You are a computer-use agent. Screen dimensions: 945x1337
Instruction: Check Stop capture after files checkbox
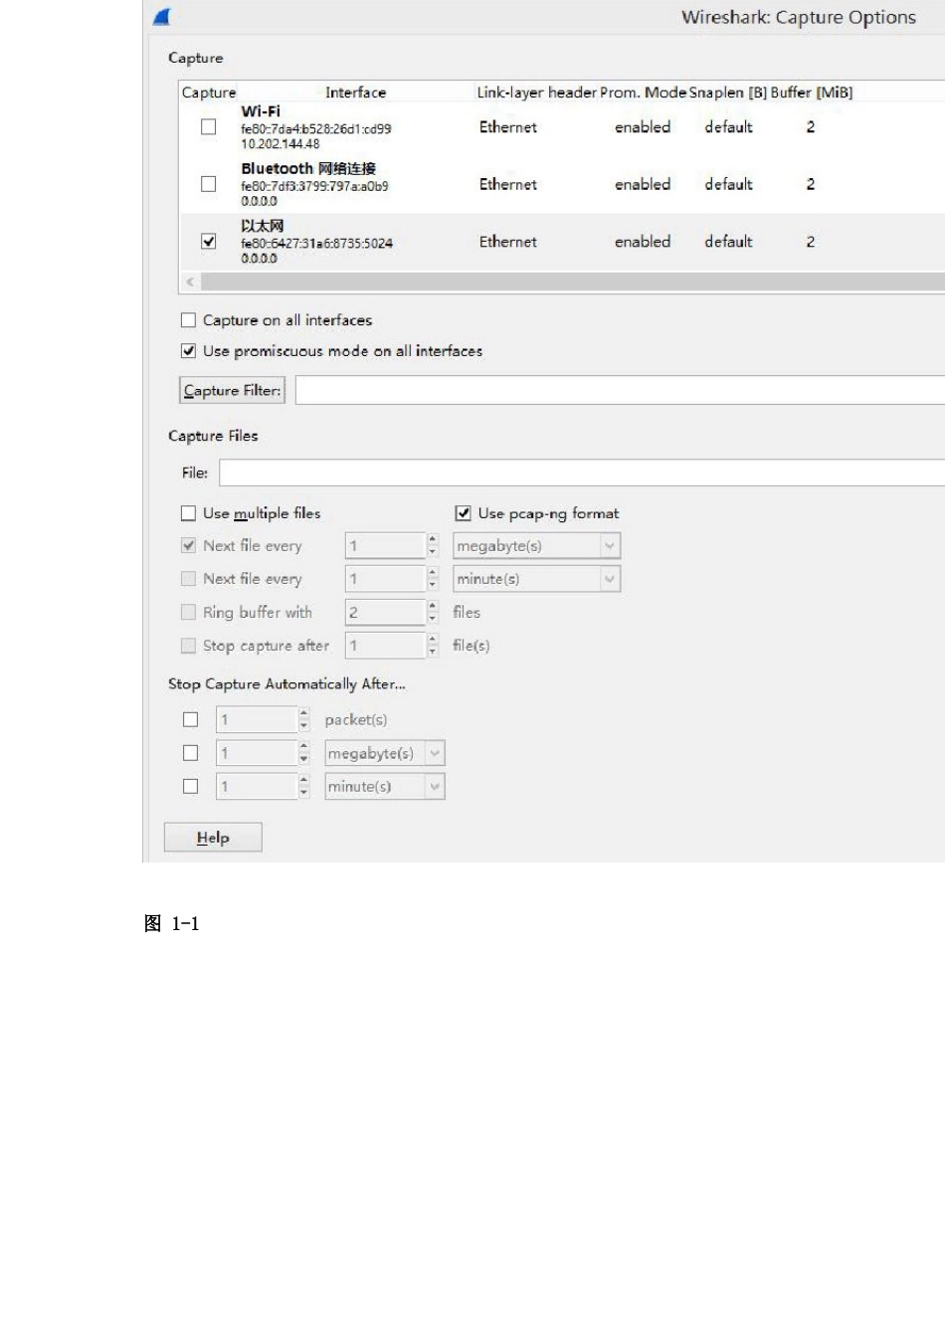click(x=189, y=646)
